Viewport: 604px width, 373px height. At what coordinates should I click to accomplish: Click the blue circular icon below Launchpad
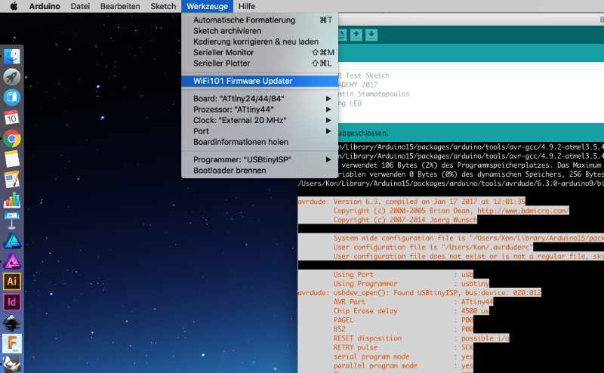click(12, 97)
